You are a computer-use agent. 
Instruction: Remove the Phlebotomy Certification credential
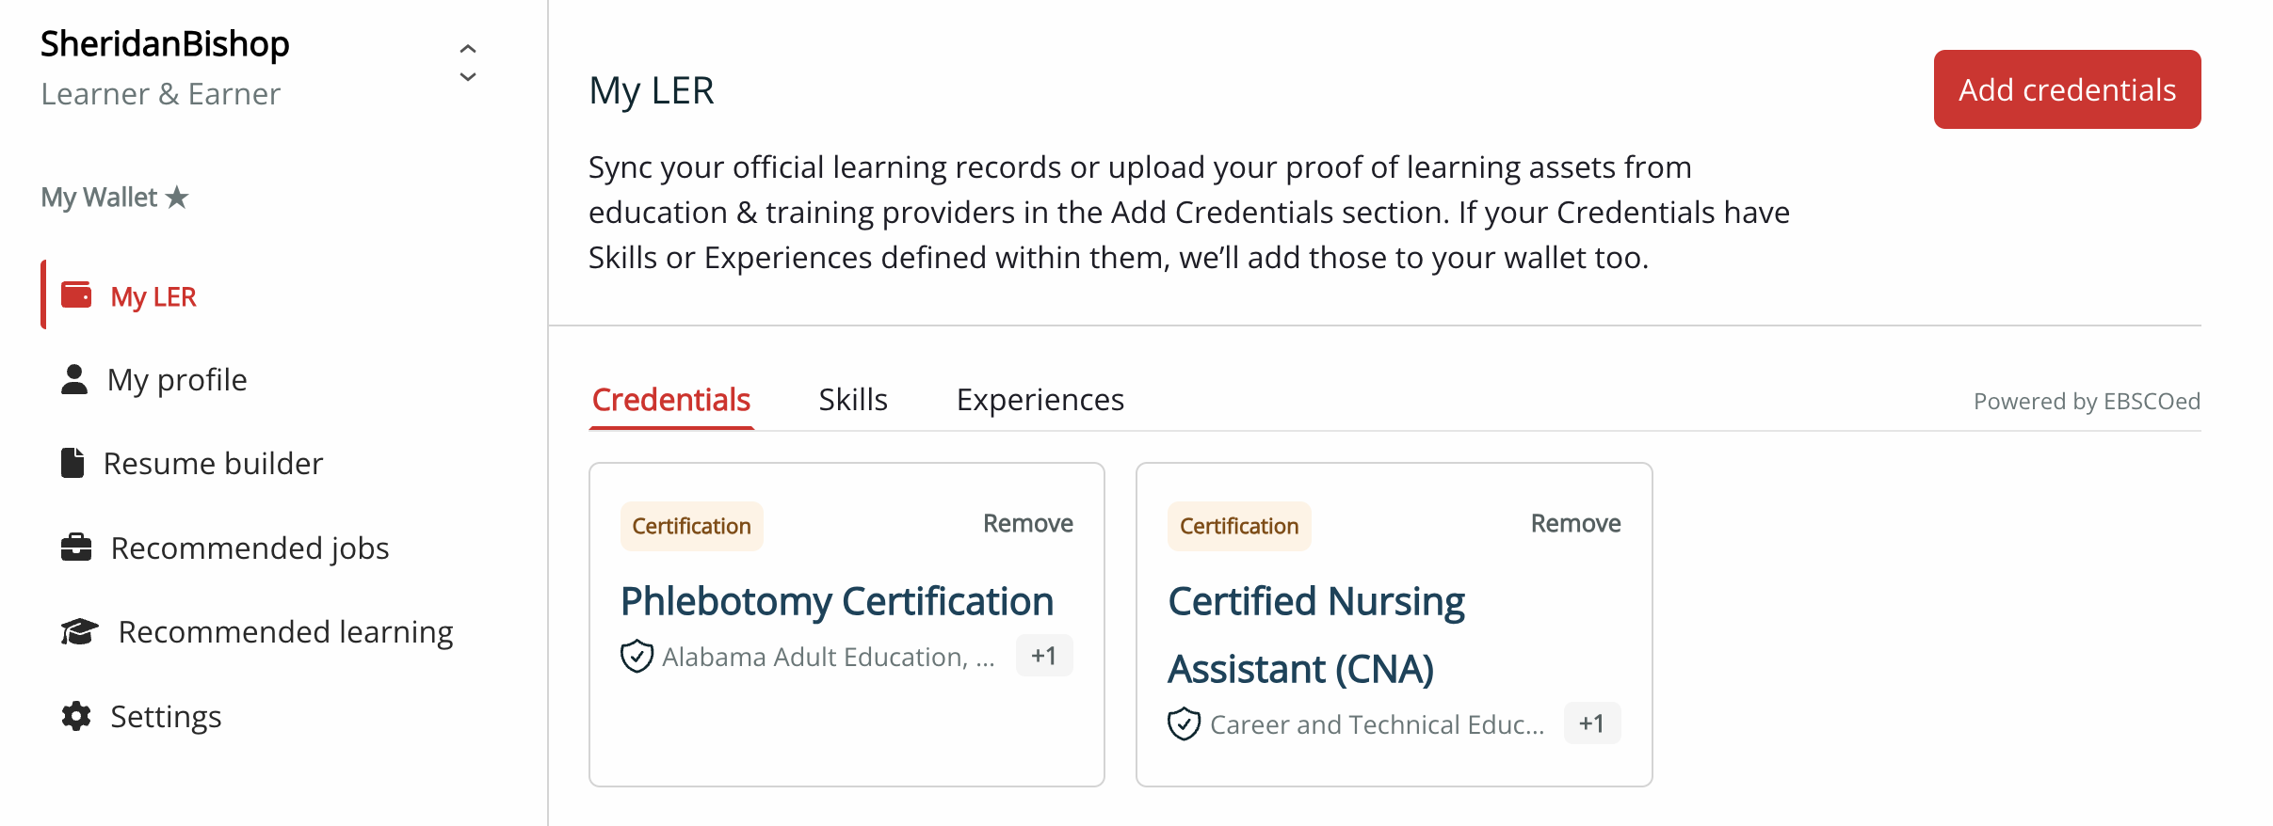click(x=1027, y=523)
